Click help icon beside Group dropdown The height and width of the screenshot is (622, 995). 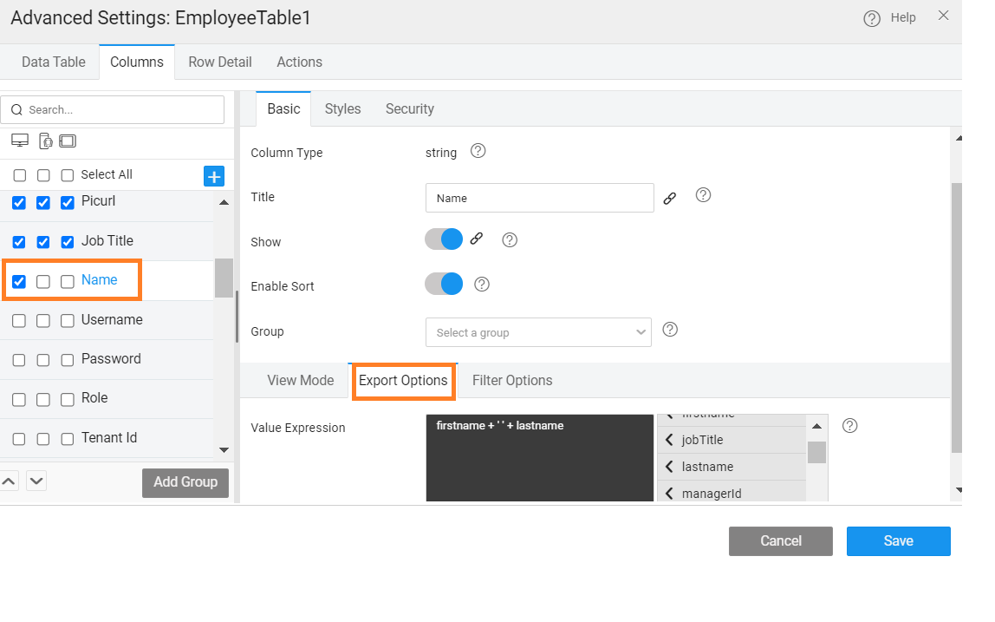(669, 330)
